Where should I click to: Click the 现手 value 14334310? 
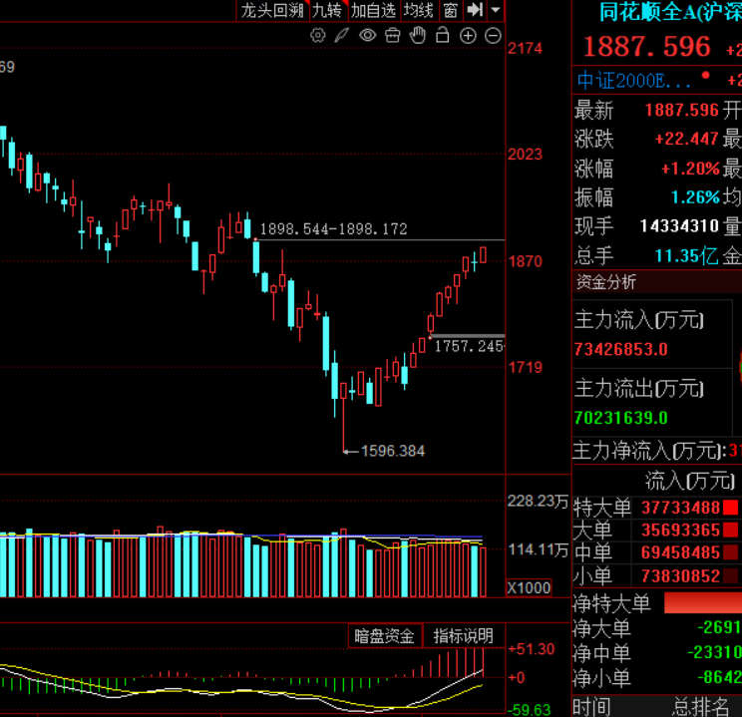click(x=679, y=226)
